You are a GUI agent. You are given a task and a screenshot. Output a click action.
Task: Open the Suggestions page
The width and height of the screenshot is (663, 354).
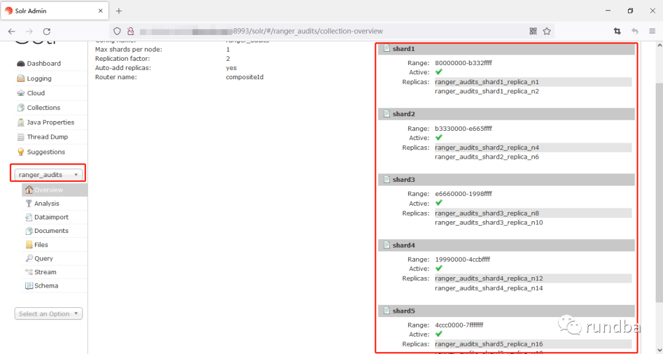pos(45,152)
